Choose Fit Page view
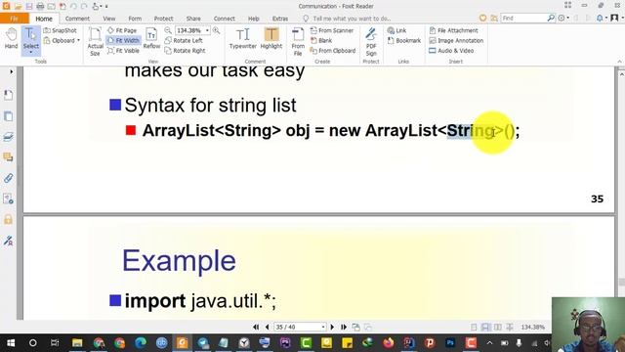This screenshot has height=352, width=625. (x=122, y=30)
